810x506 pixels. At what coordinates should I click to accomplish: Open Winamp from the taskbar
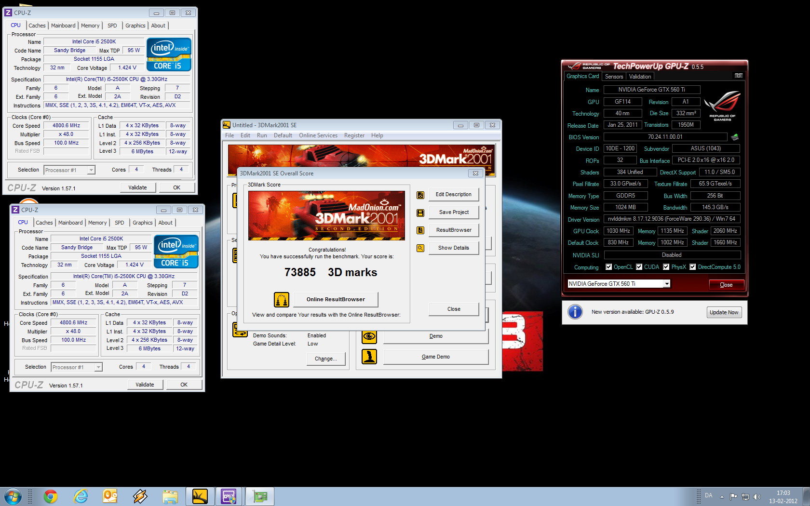tap(140, 496)
